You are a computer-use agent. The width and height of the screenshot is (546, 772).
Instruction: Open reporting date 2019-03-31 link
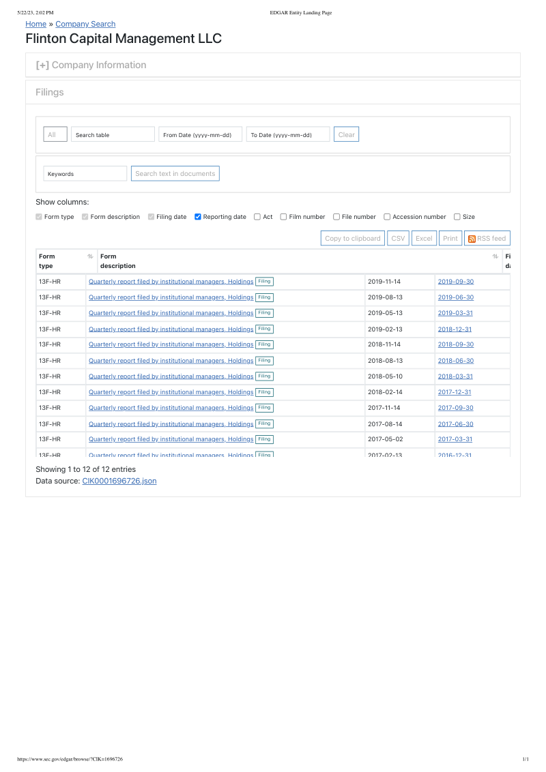pyautogui.click(x=455, y=313)
